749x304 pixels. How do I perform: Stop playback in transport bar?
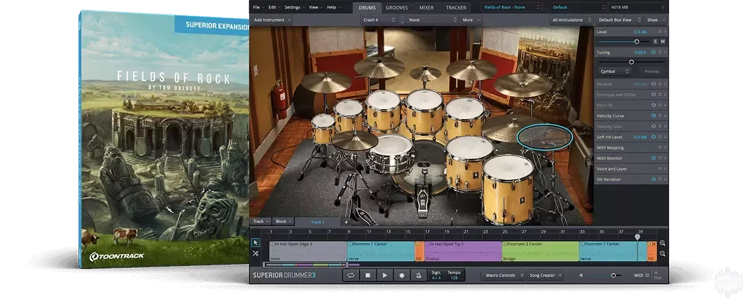pos(368,275)
